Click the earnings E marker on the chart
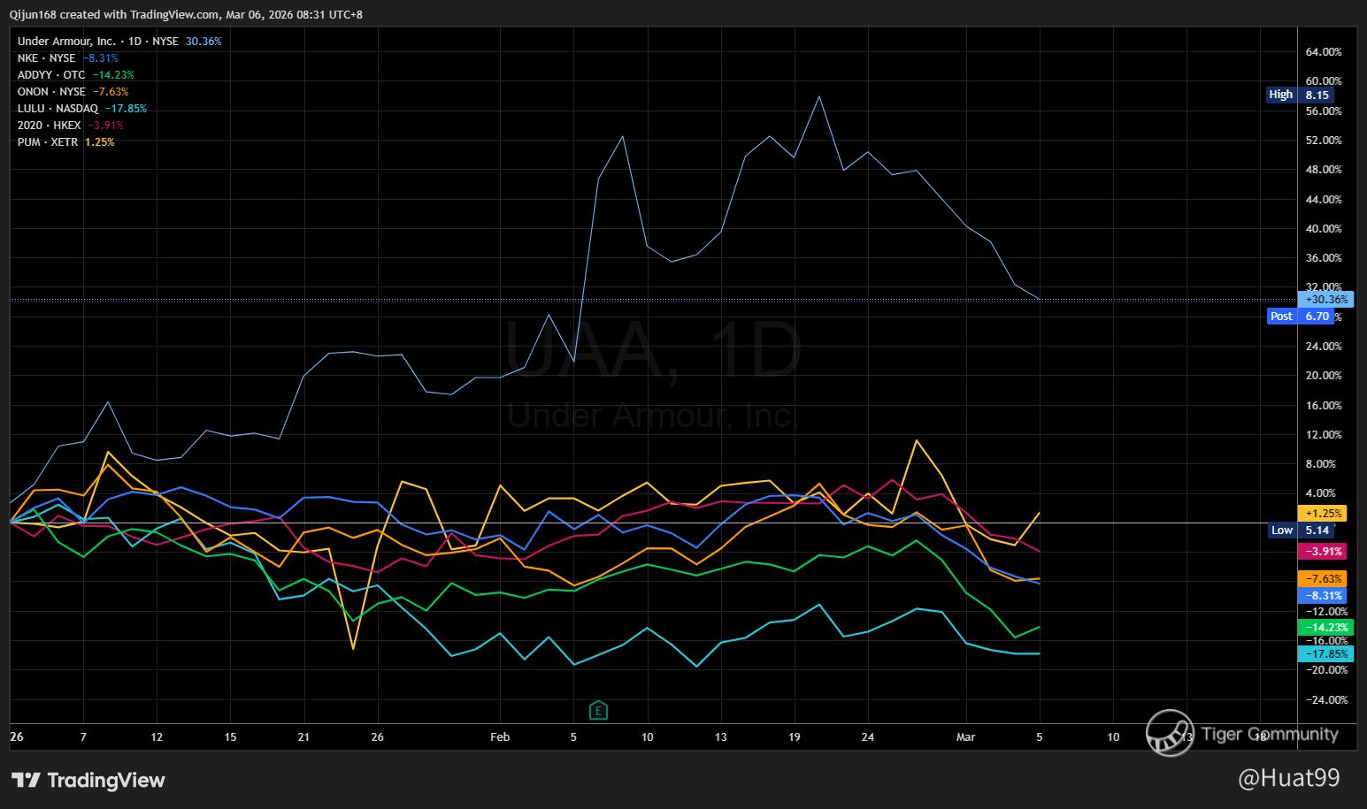 click(599, 710)
